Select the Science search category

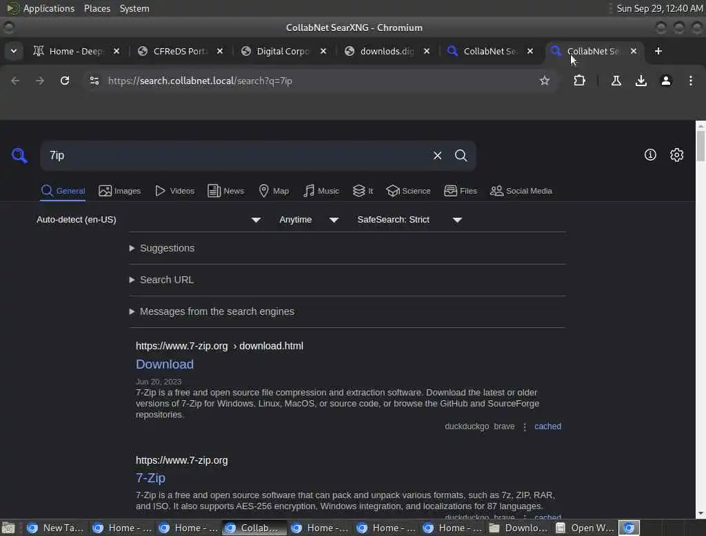pyautogui.click(x=408, y=191)
